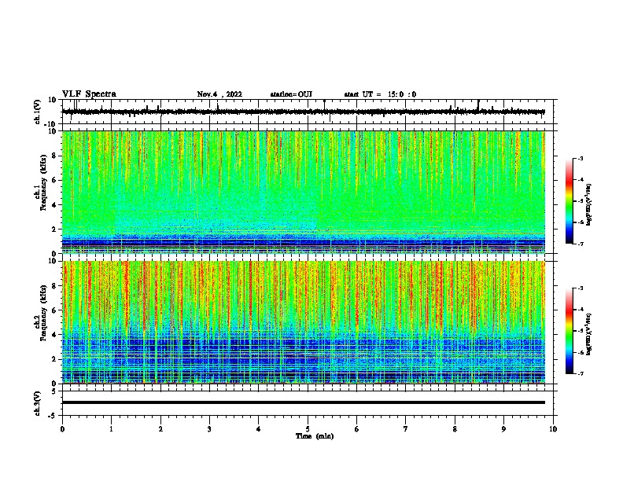Click the ch.1 spectrogram color scale bar
Viewport: 623px width, 481px height.
coord(570,201)
